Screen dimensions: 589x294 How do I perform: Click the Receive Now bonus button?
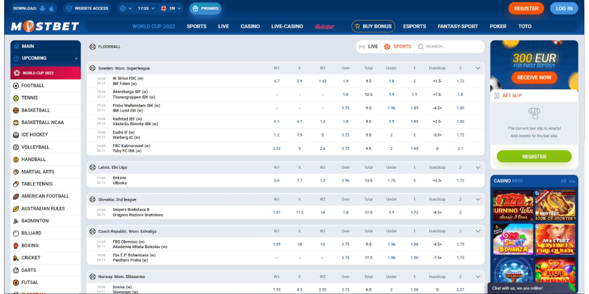point(534,77)
